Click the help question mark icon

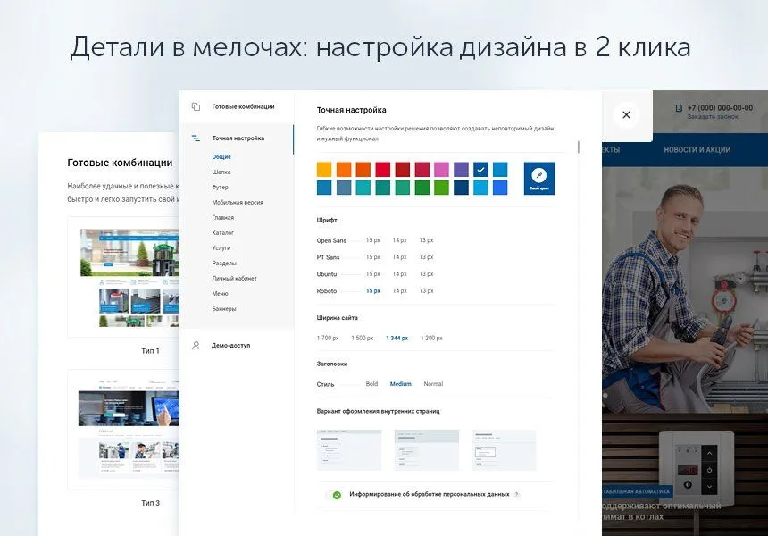coord(516,494)
